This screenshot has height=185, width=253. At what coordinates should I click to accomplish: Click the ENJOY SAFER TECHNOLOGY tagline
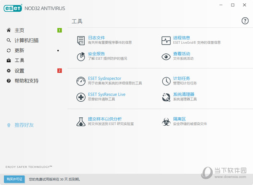[29, 167]
